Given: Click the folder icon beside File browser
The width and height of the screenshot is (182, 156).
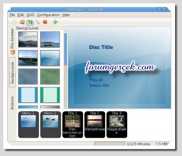Looking at the screenshot, I should [x=13, y=52].
